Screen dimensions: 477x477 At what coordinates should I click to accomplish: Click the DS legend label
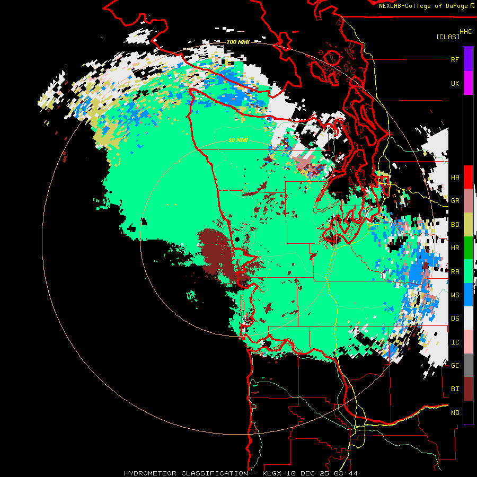(x=455, y=319)
